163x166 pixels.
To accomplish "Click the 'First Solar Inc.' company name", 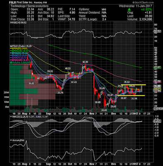I will click(x=25, y=2).
